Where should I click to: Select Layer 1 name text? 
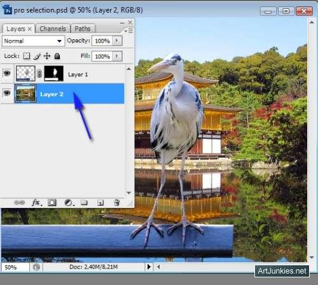point(78,74)
